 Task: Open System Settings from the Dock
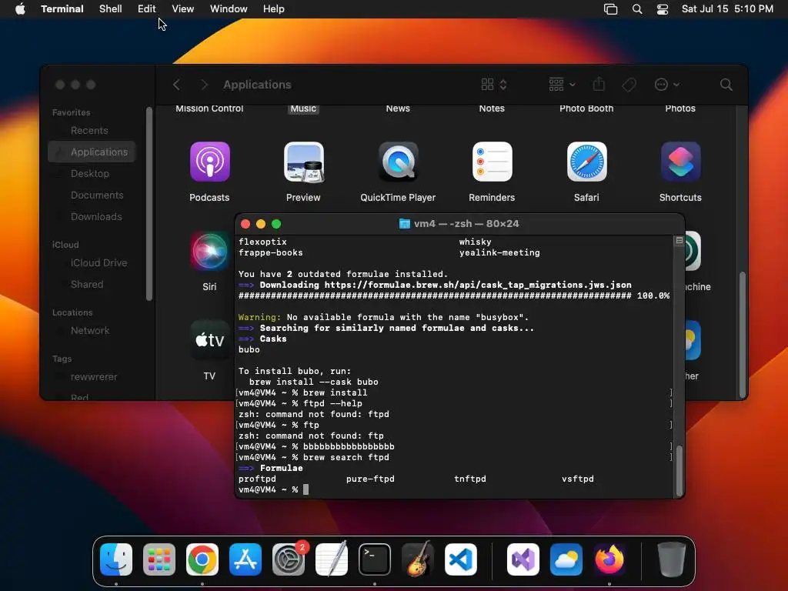pos(289,559)
